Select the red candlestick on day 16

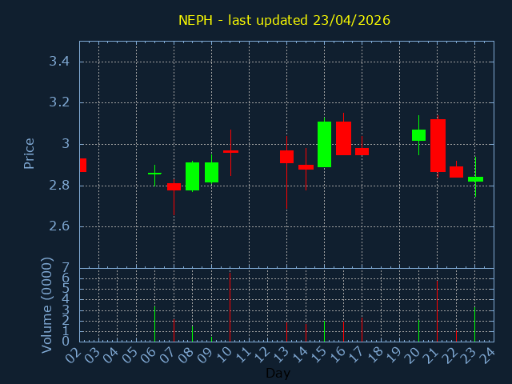[x=343, y=138]
